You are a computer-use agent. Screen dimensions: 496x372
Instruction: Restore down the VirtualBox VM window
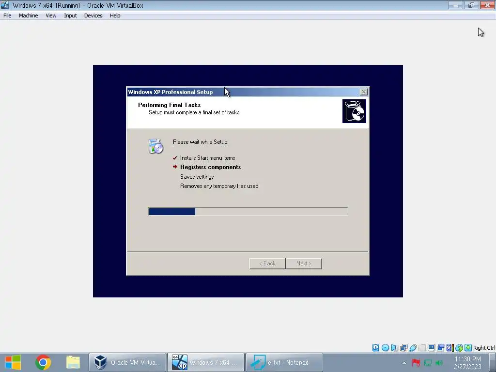point(471,5)
